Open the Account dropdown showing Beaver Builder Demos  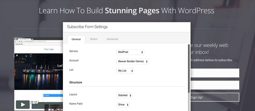[133, 61]
